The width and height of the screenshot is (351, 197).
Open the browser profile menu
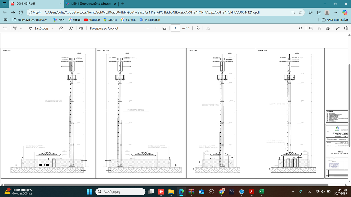(x=327, y=12)
